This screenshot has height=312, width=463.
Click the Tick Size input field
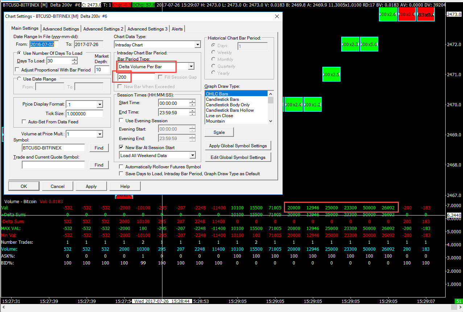(x=84, y=114)
